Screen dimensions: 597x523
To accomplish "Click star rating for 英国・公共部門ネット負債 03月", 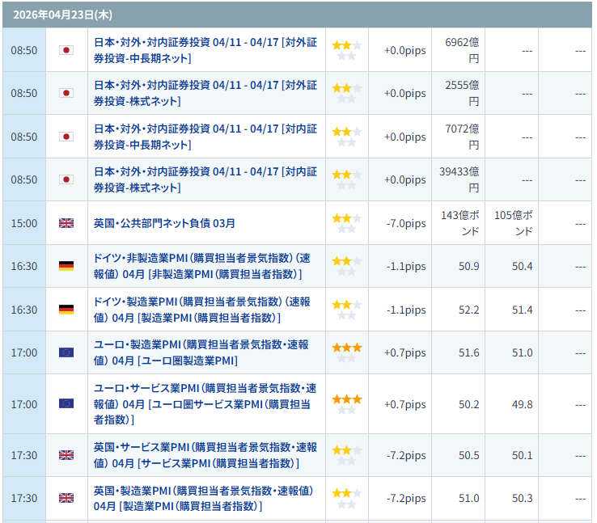I will (346, 218).
